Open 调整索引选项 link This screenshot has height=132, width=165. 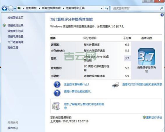[15, 31]
